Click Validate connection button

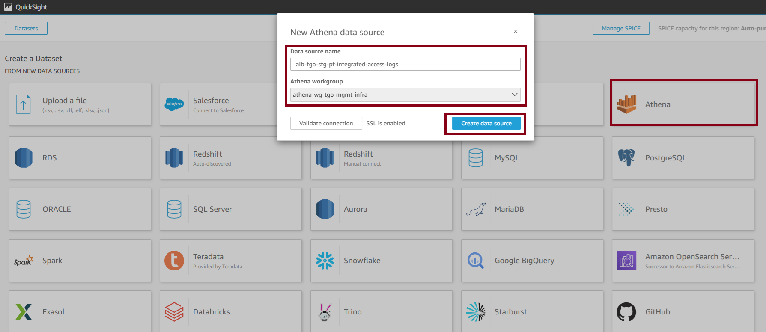click(x=326, y=123)
